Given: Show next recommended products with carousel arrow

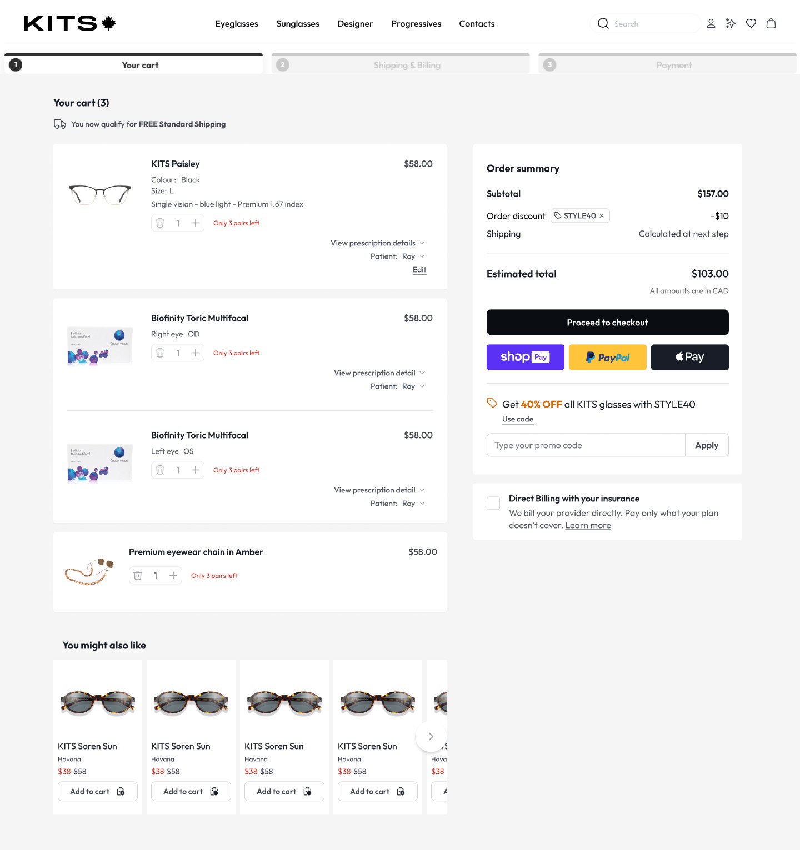Looking at the screenshot, I should click(x=431, y=736).
